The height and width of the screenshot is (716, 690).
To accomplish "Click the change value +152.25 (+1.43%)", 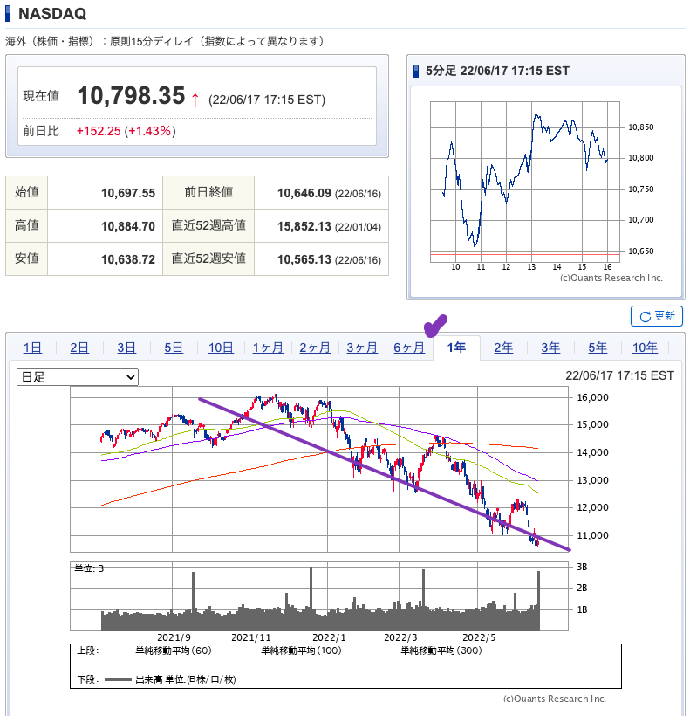I will tap(126, 132).
